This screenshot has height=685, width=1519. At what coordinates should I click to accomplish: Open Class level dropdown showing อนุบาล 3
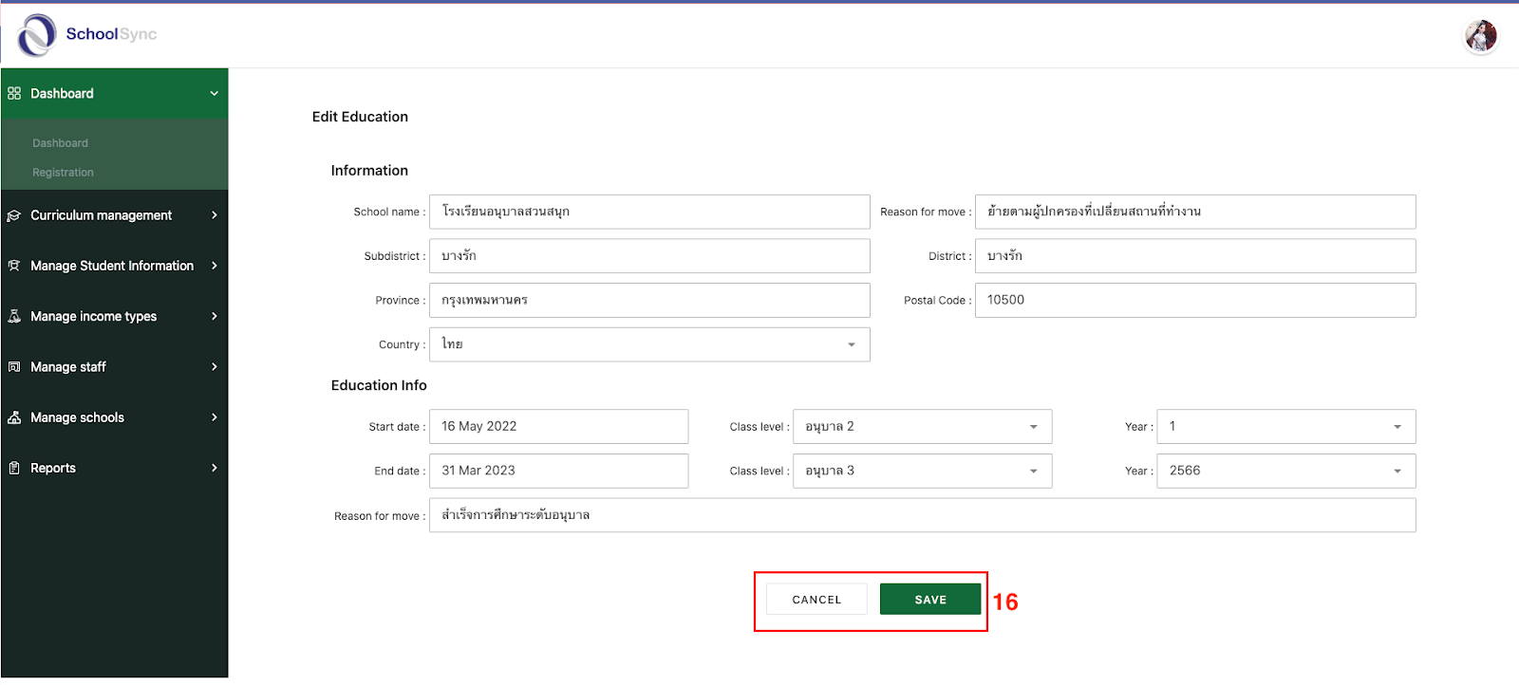pyautogui.click(x=922, y=471)
